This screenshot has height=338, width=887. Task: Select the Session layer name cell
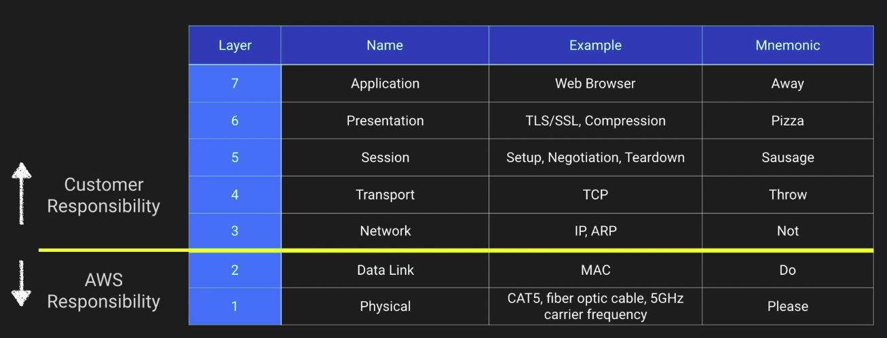[x=385, y=157]
